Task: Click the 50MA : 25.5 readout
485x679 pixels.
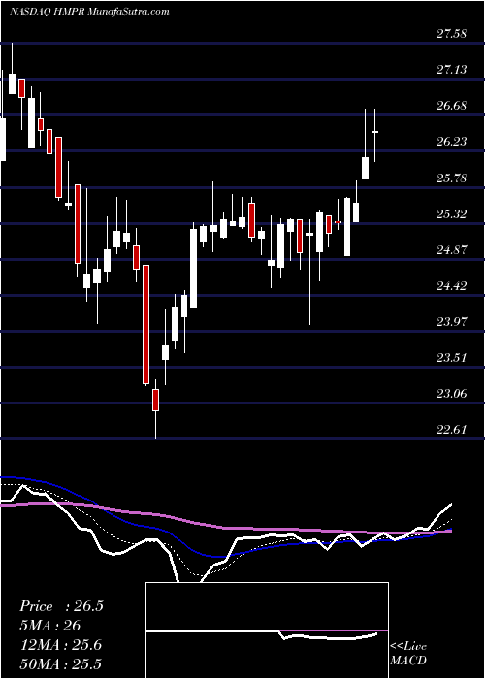Action: click(x=60, y=664)
